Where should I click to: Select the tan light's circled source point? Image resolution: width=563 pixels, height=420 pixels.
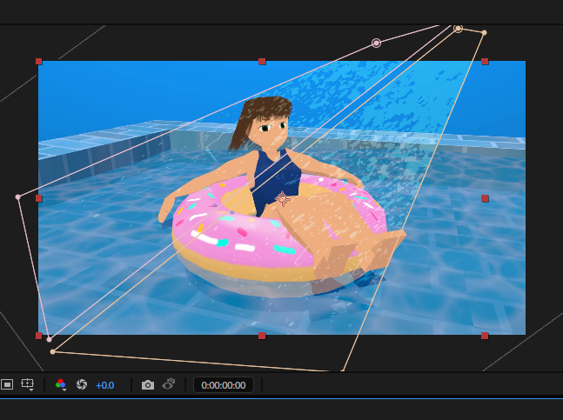click(x=458, y=29)
